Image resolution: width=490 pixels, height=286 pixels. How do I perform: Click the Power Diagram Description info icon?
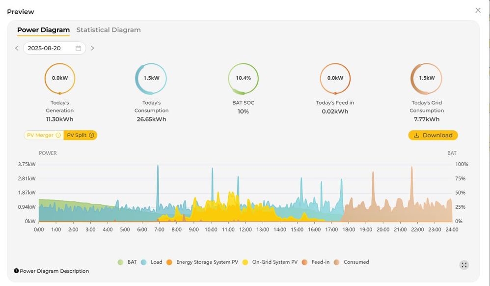tap(16, 271)
